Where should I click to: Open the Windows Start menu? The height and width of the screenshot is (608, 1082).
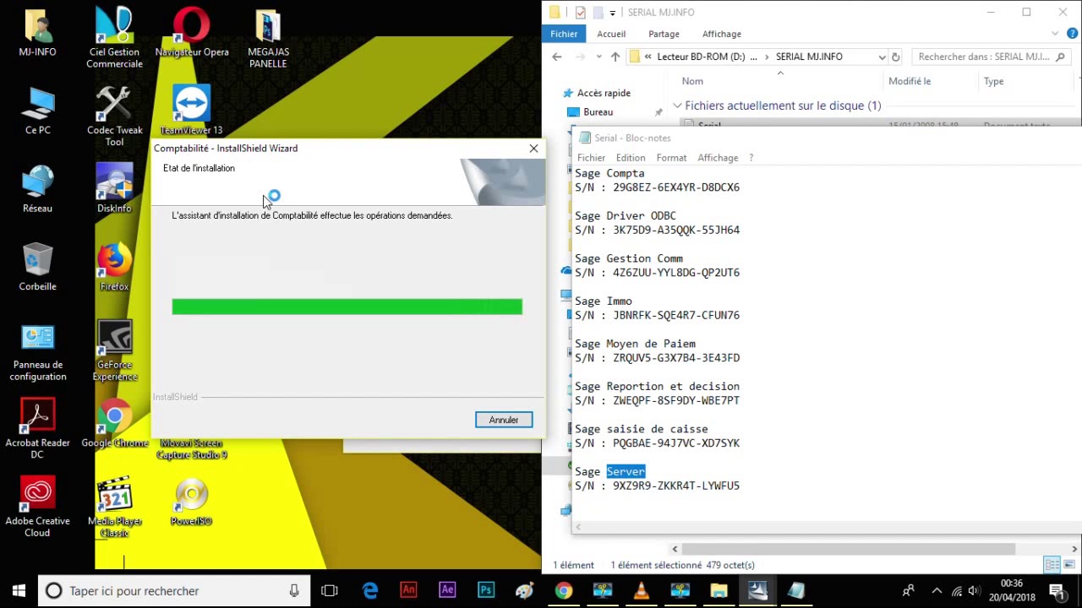(19, 591)
